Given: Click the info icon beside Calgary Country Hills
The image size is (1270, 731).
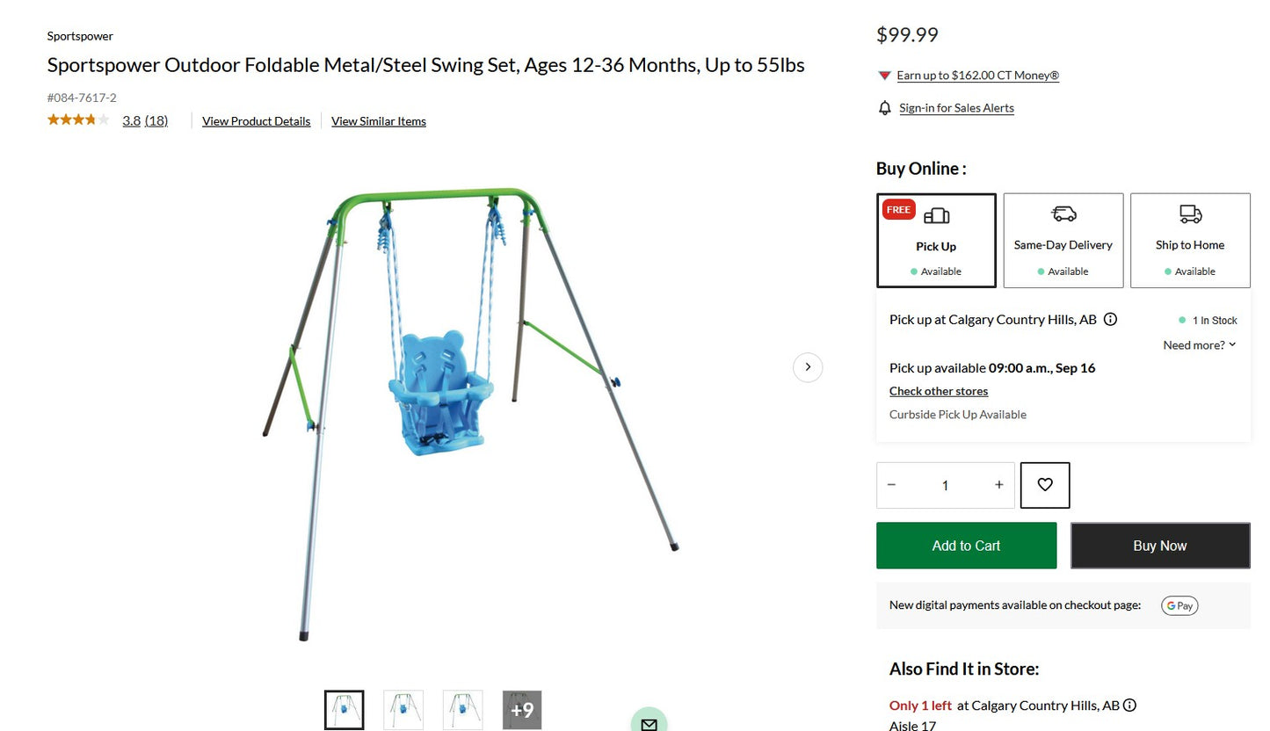Looking at the screenshot, I should pos(1110,320).
